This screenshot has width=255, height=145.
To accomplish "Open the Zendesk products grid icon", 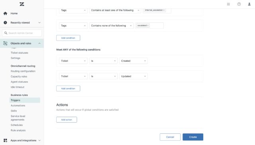I will (228, 4).
